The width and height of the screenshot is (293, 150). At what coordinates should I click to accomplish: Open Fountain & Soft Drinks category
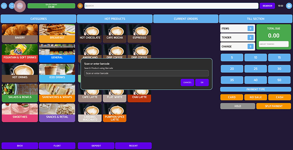coord(20,53)
